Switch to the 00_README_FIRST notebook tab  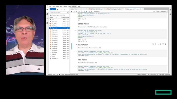97,9
